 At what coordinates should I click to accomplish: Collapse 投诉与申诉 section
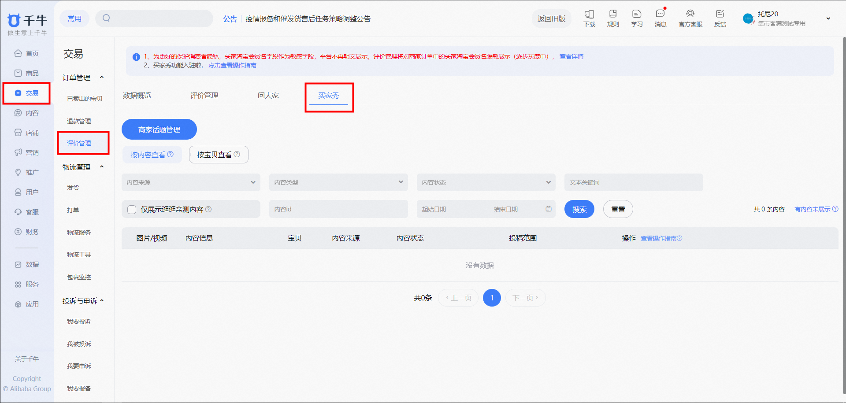(x=102, y=301)
